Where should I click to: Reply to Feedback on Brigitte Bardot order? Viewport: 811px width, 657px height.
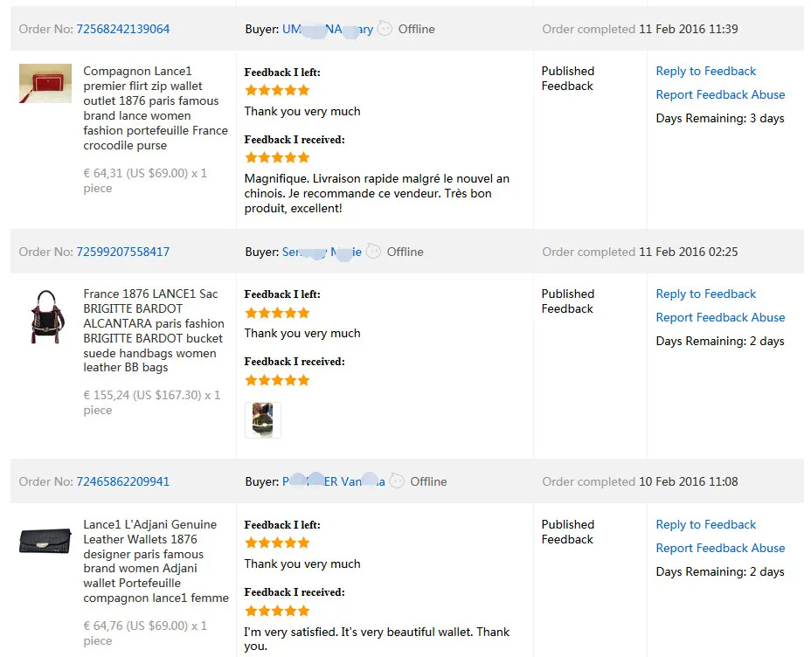(705, 294)
